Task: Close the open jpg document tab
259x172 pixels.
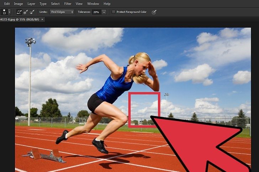Action: pyautogui.click(x=43, y=19)
